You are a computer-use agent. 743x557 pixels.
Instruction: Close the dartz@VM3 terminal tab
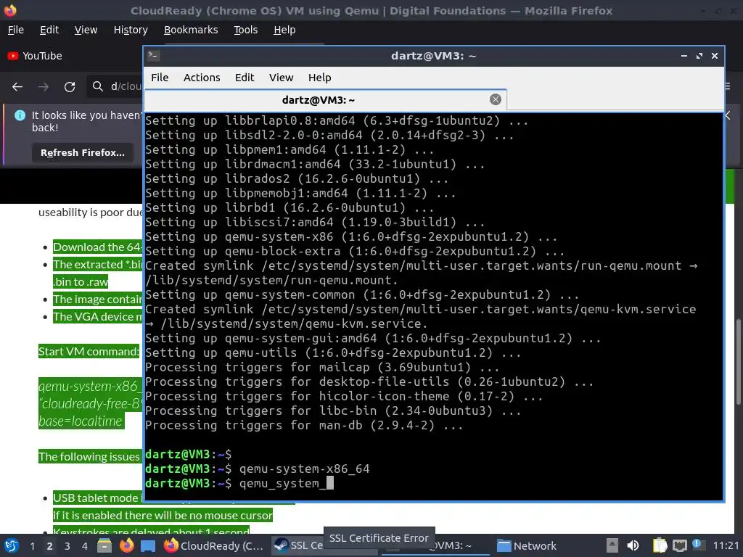tap(495, 99)
